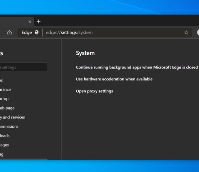This screenshot has width=199, height=172.
Task: Open Site permissions settings
Action: click(9, 127)
